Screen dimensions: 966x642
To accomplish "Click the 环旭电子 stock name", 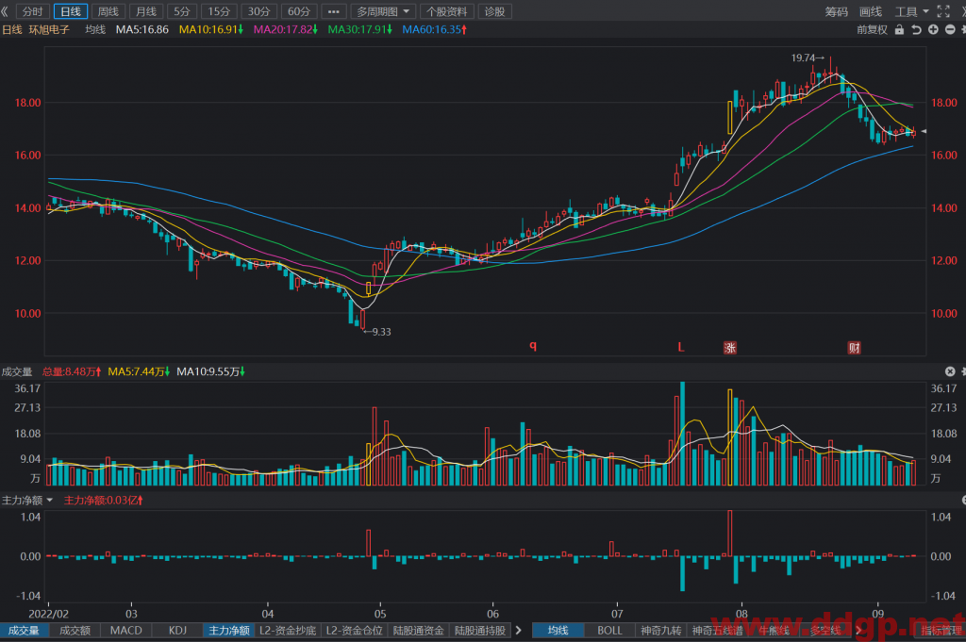I will [x=49, y=29].
